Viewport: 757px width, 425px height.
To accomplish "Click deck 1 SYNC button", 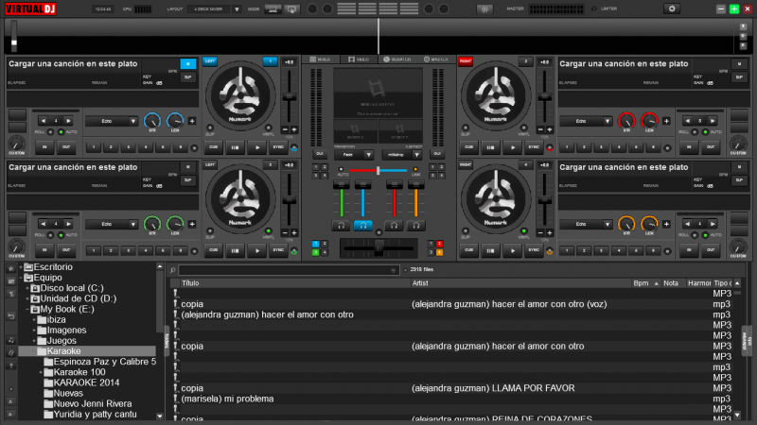I will [x=278, y=147].
